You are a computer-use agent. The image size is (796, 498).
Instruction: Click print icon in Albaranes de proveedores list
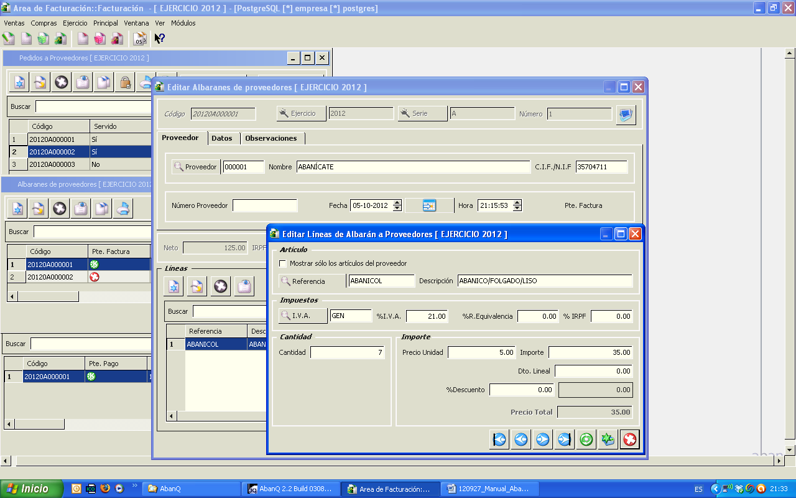click(123, 209)
